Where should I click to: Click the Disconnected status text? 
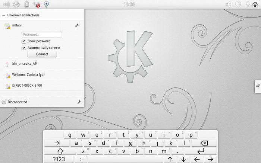pyautogui.click(x=18, y=102)
